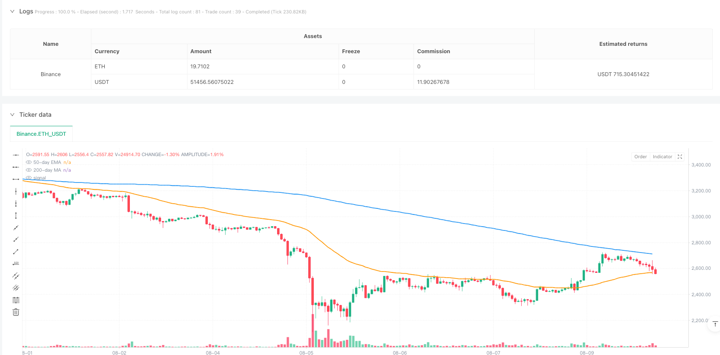The image size is (720, 355).
Task: Toggle visibility of the signal indicator
Action: [29, 178]
